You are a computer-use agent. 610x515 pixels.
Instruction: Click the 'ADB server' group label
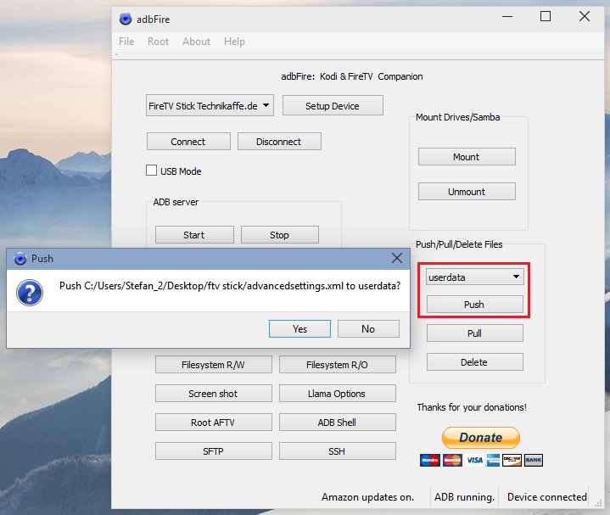[x=176, y=202]
